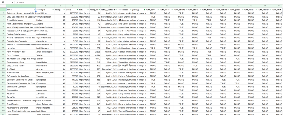Open the with_meet column filter
This screenshot has height=115, width=283.
point(256,10)
